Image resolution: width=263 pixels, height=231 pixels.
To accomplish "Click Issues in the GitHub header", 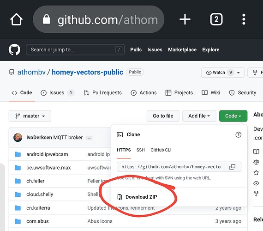I will pos(155,50).
